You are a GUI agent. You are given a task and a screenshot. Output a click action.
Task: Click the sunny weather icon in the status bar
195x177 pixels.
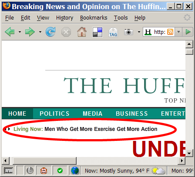(158, 170)
